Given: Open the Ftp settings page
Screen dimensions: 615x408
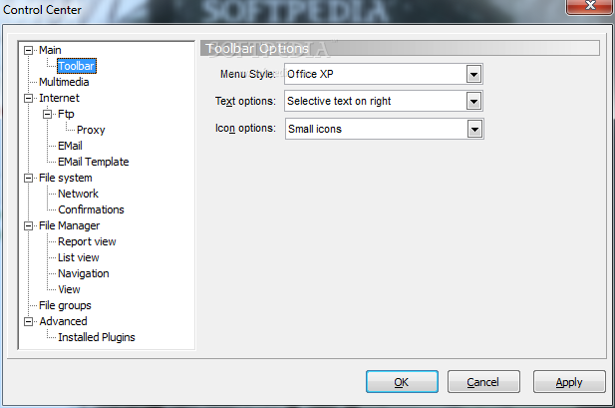Looking at the screenshot, I should tap(66, 114).
